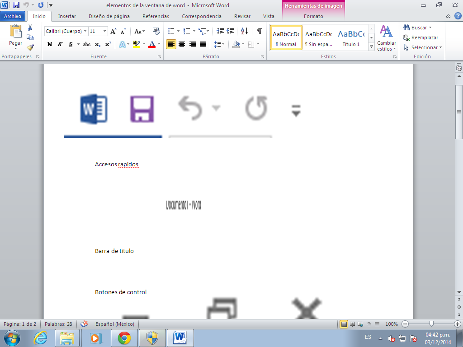Click the center alignment icon
Viewport: 463px width, 347px height.
coord(181,44)
